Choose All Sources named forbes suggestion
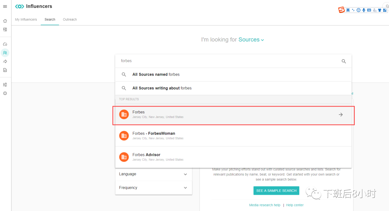Image resolution: width=389 pixels, height=211 pixels. (156, 75)
